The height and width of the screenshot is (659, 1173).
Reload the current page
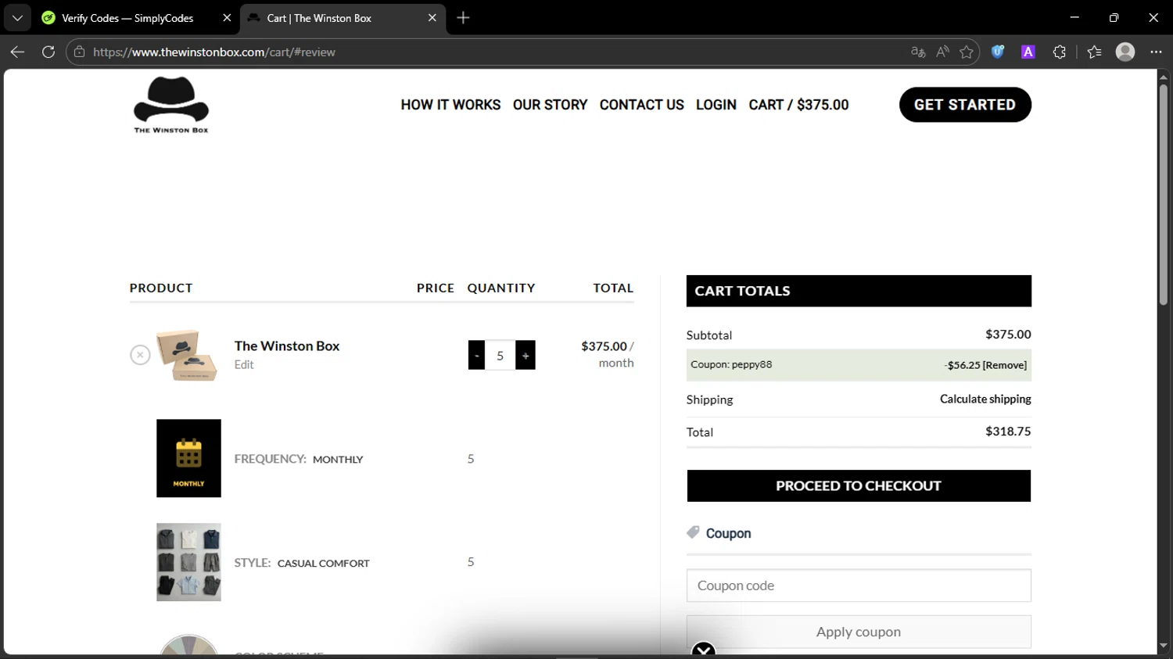48,52
